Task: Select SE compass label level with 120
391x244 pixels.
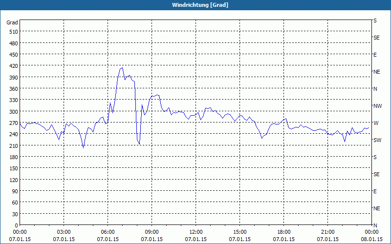Action: pos(376,174)
